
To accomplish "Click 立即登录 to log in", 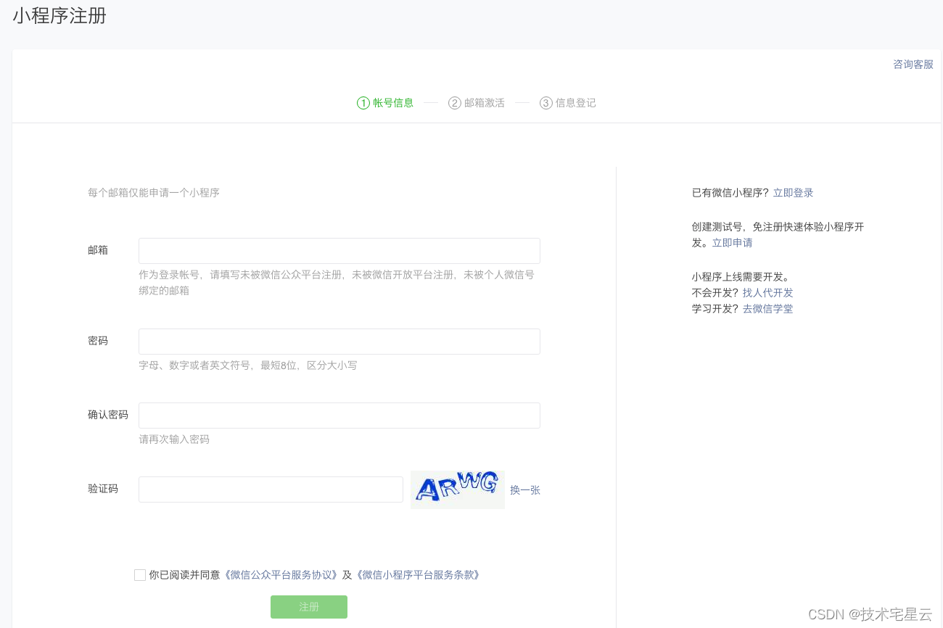I will [x=793, y=192].
